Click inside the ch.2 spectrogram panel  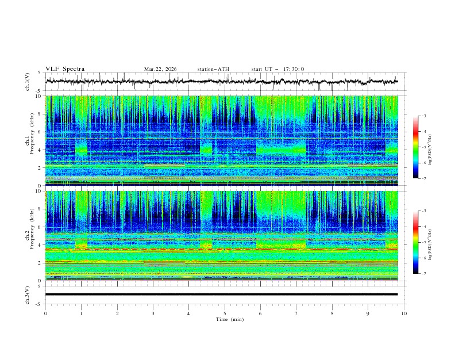tap(222, 236)
